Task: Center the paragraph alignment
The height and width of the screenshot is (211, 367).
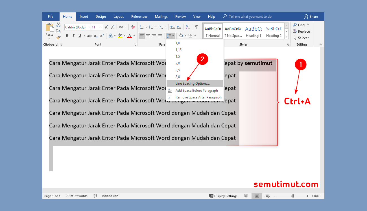Action: (148, 35)
